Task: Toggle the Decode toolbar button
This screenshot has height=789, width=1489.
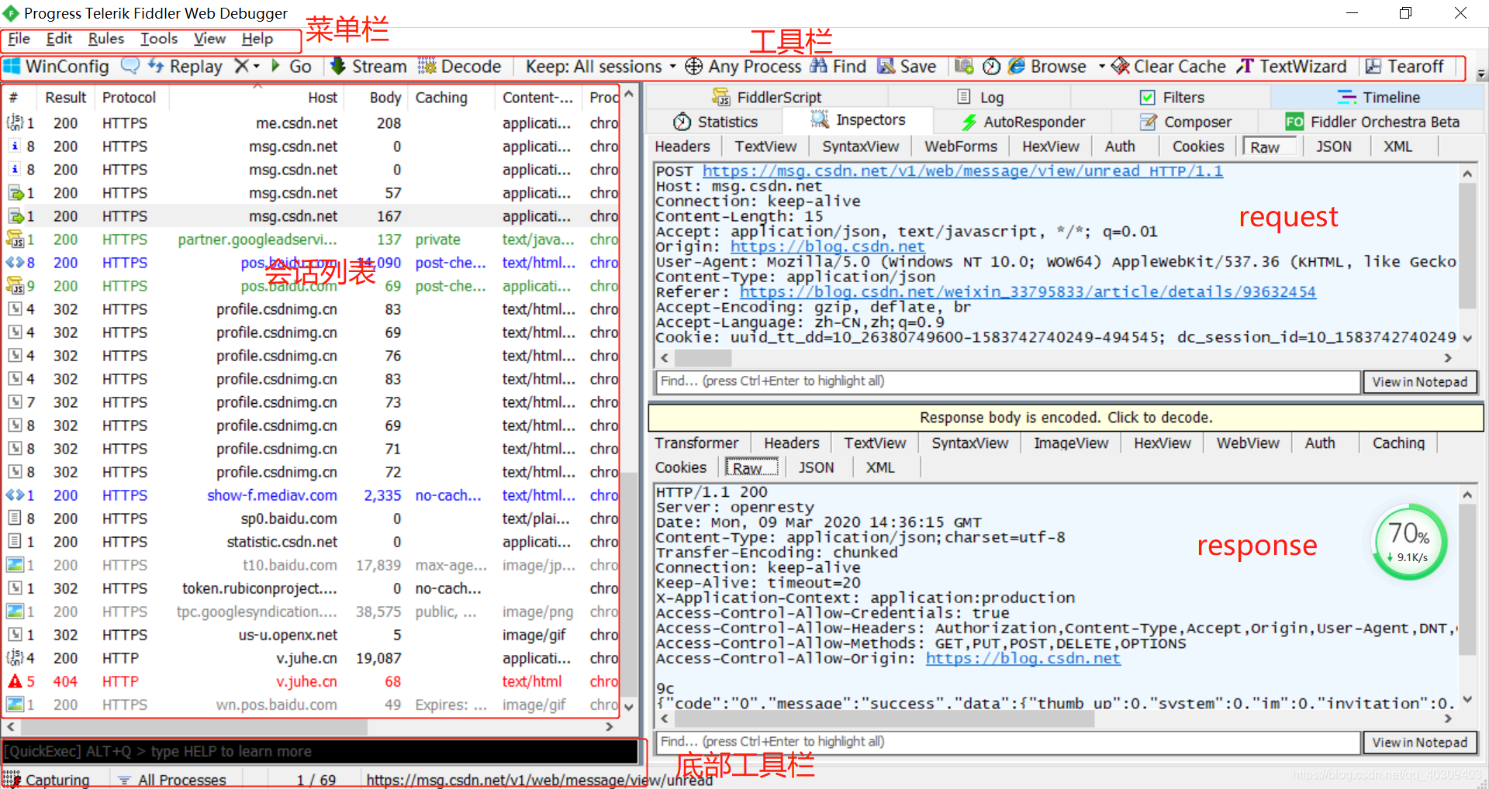Action: (x=460, y=67)
